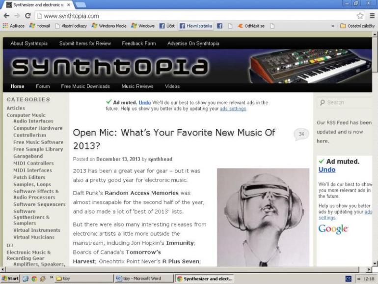This screenshot has height=284, width=378.
Task: Click the Google logo in sidebar ad
Action: coord(333,229)
